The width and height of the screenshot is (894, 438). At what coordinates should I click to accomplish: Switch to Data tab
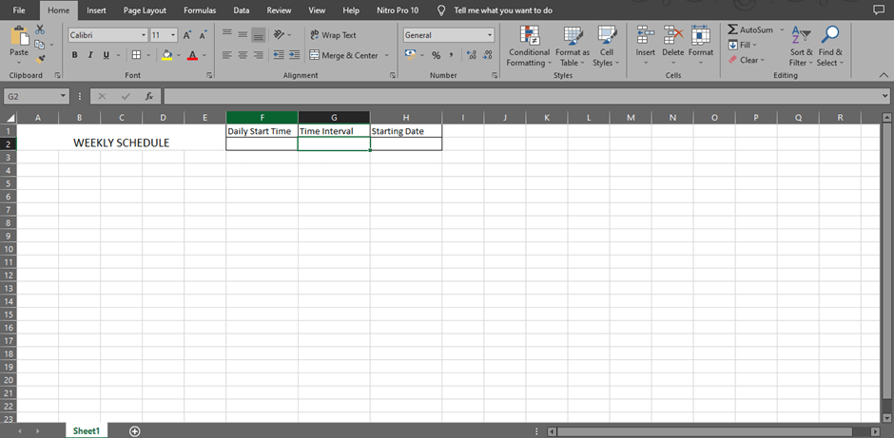point(242,10)
